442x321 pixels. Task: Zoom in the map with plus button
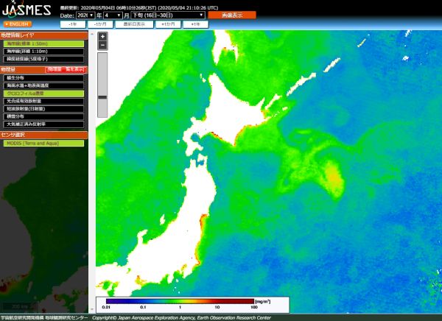point(102,37)
